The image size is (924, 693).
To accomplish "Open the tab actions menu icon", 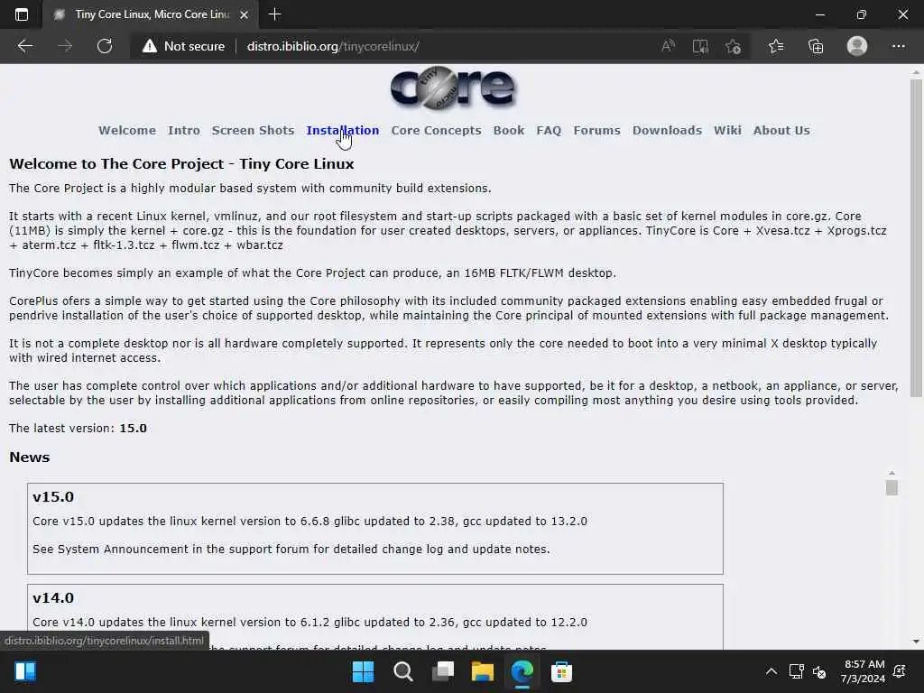I will coord(22,14).
